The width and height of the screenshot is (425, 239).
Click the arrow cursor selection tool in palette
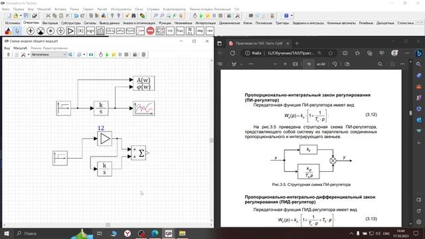tap(17, 31)
